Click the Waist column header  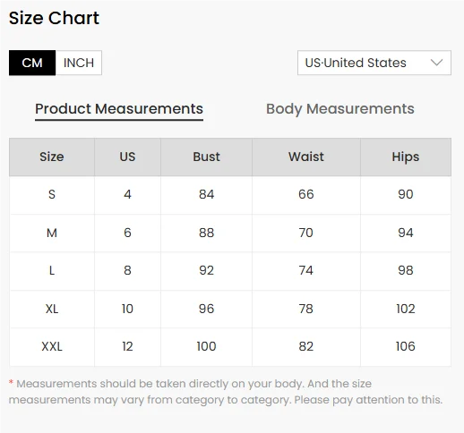pyautogui.click(x=306, y=157)
